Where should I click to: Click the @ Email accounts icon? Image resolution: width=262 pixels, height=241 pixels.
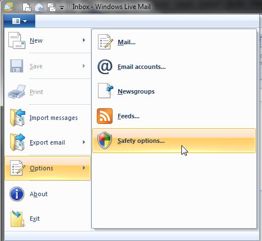pos(105,67)
